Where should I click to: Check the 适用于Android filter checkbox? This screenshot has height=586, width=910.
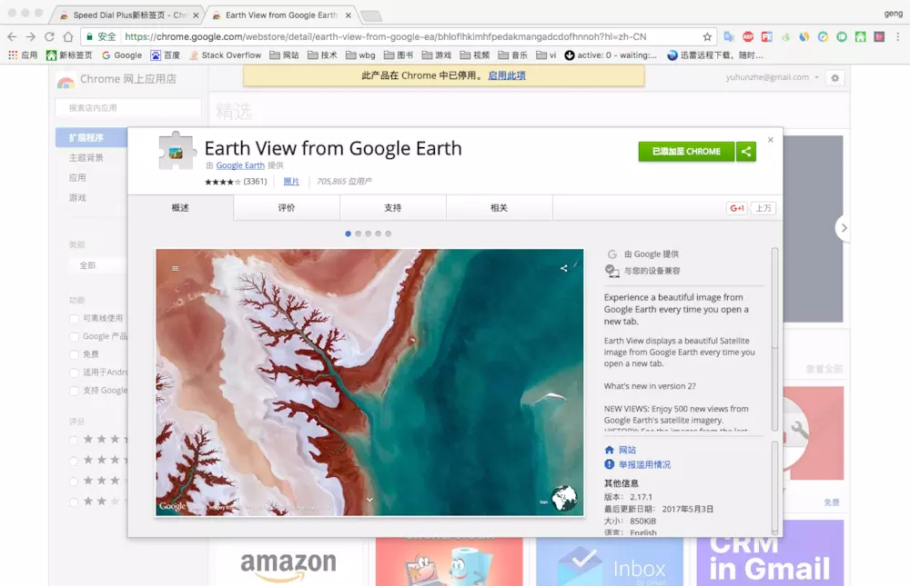(74, 372)
